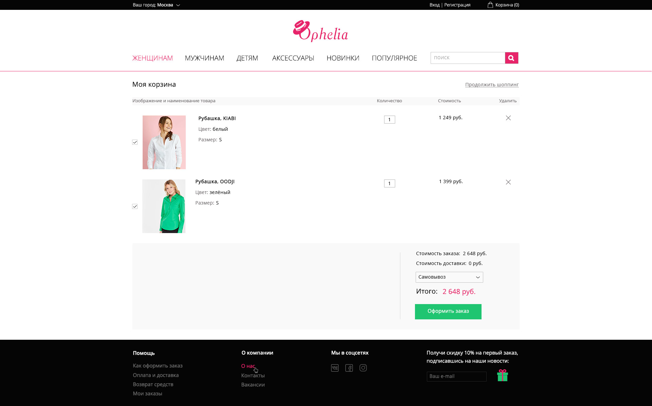Click the green Оформить заказ button
This screenshot has height=406, width=652.
click(448, 312)
